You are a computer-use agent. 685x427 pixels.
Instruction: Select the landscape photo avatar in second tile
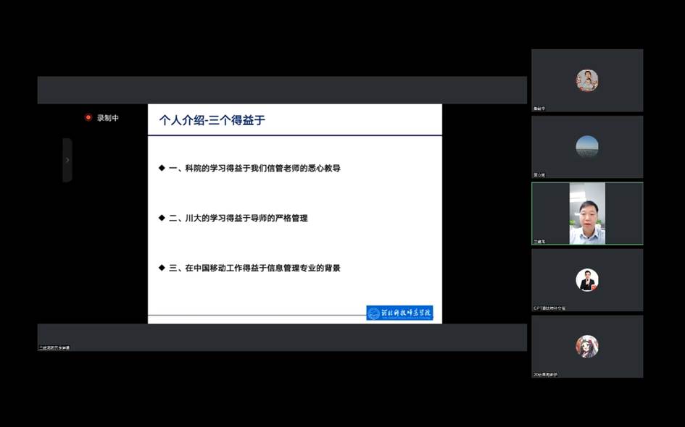[x=586, y=146]
